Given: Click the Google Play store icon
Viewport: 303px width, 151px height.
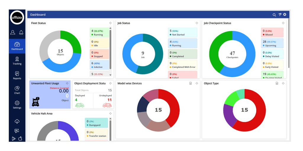Looking at the screenshot, I should (x=14, y=139).
